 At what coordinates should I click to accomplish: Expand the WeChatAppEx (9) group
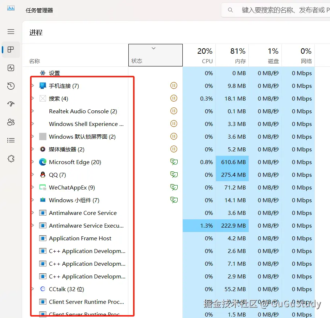(33, 187)
